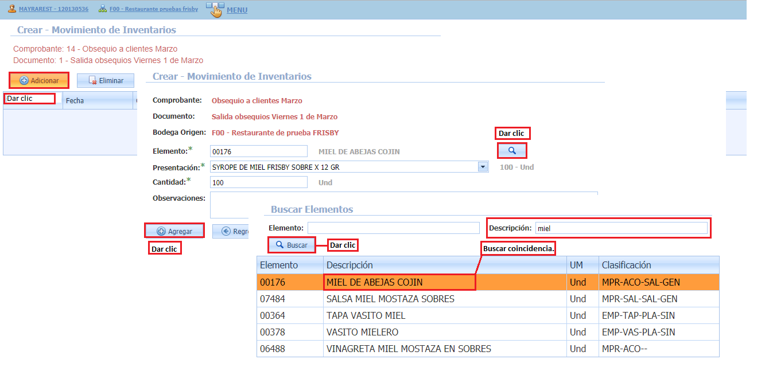The width and height of the screenshot is (769, 371).
Task: Click the UM column header
Action: pyautogui.click(x=582, y=265)
